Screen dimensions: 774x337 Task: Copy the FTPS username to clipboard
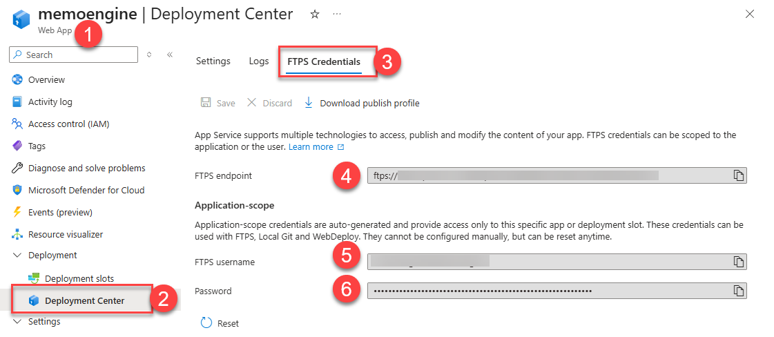[x=739, y=262]
